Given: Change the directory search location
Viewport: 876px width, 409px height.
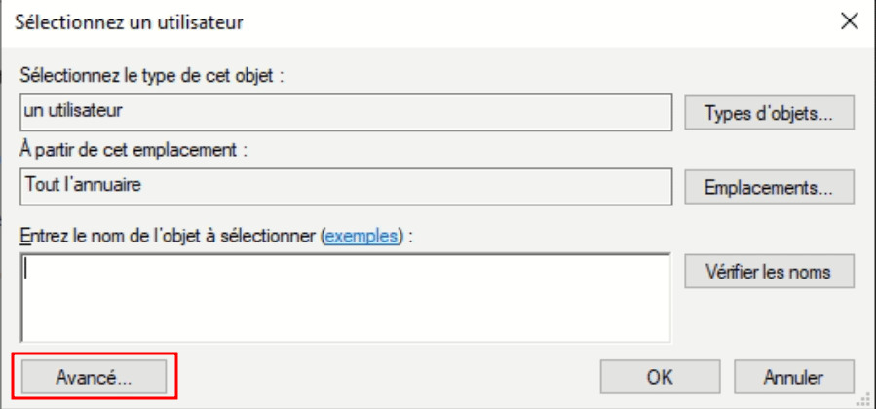Looking at the screenshot, I should pos(770,185).
